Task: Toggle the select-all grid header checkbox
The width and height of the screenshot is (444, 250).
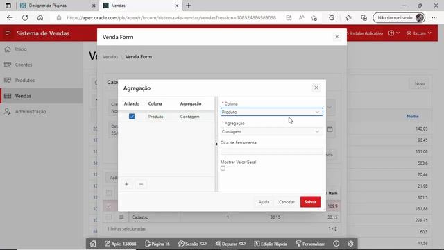Action: click(109, 193)
